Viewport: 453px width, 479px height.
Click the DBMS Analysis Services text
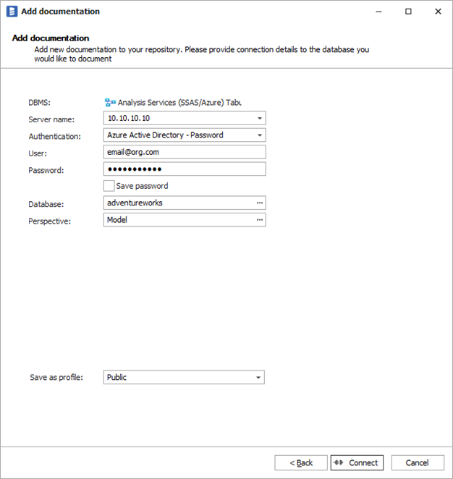tap(179, 103)
